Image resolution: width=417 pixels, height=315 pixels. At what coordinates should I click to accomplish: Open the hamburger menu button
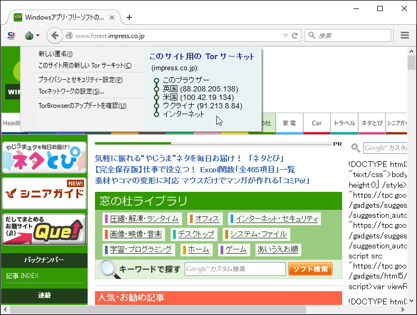(404, 35)
